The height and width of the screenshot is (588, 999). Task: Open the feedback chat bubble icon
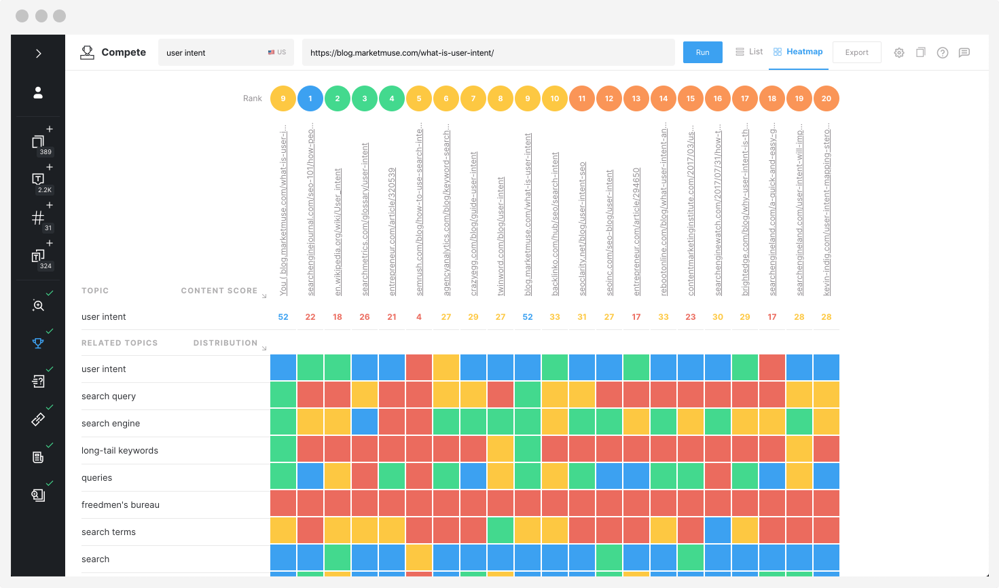coord(964,52)
